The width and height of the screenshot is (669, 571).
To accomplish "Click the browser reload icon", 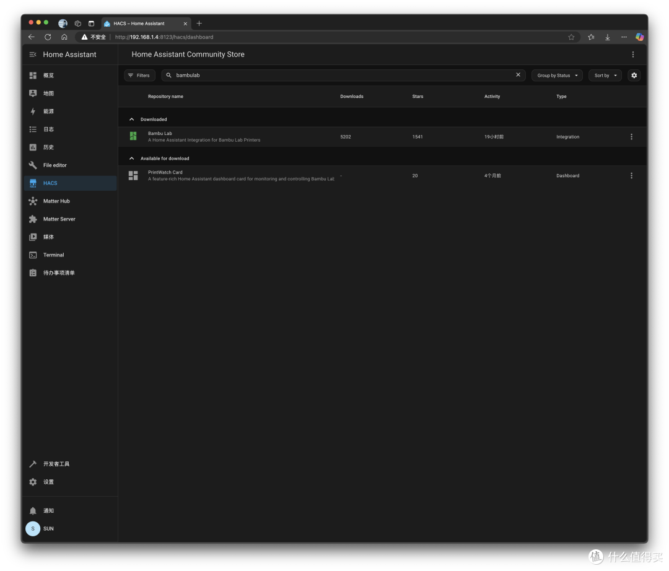I will [48, 37].
